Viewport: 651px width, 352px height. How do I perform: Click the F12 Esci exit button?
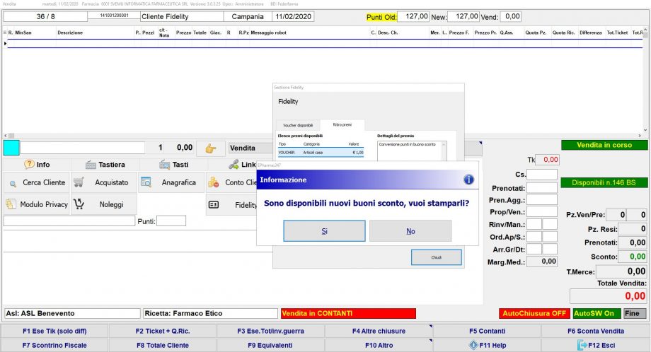[x=596, y=346]
